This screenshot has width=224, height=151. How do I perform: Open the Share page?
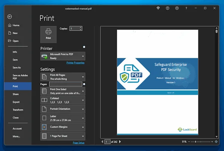(x=16, y=94)
